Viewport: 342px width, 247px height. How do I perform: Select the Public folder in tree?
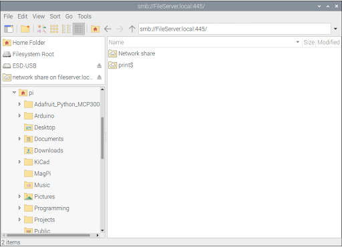[37, 230]
